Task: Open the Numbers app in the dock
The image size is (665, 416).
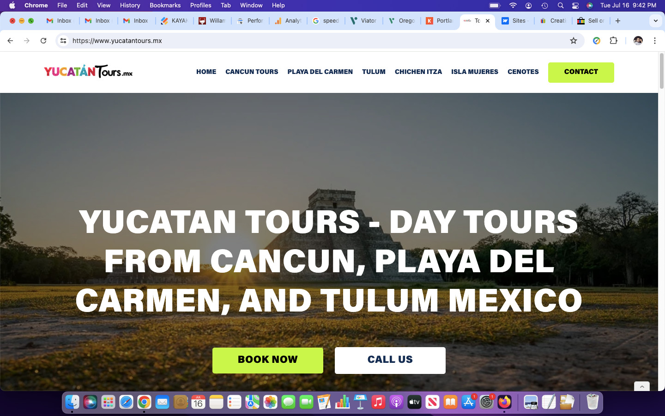Action: 342,402
